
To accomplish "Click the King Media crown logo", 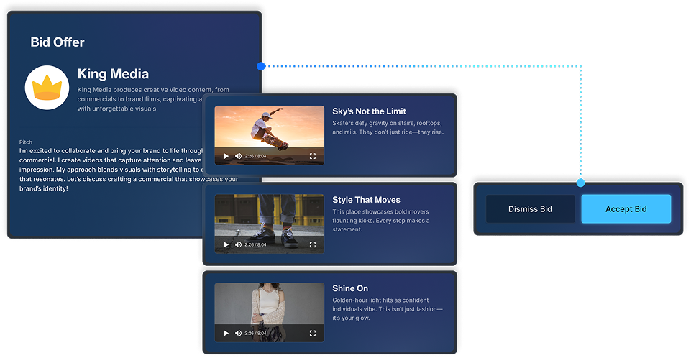I will click(x=47, y=88).
